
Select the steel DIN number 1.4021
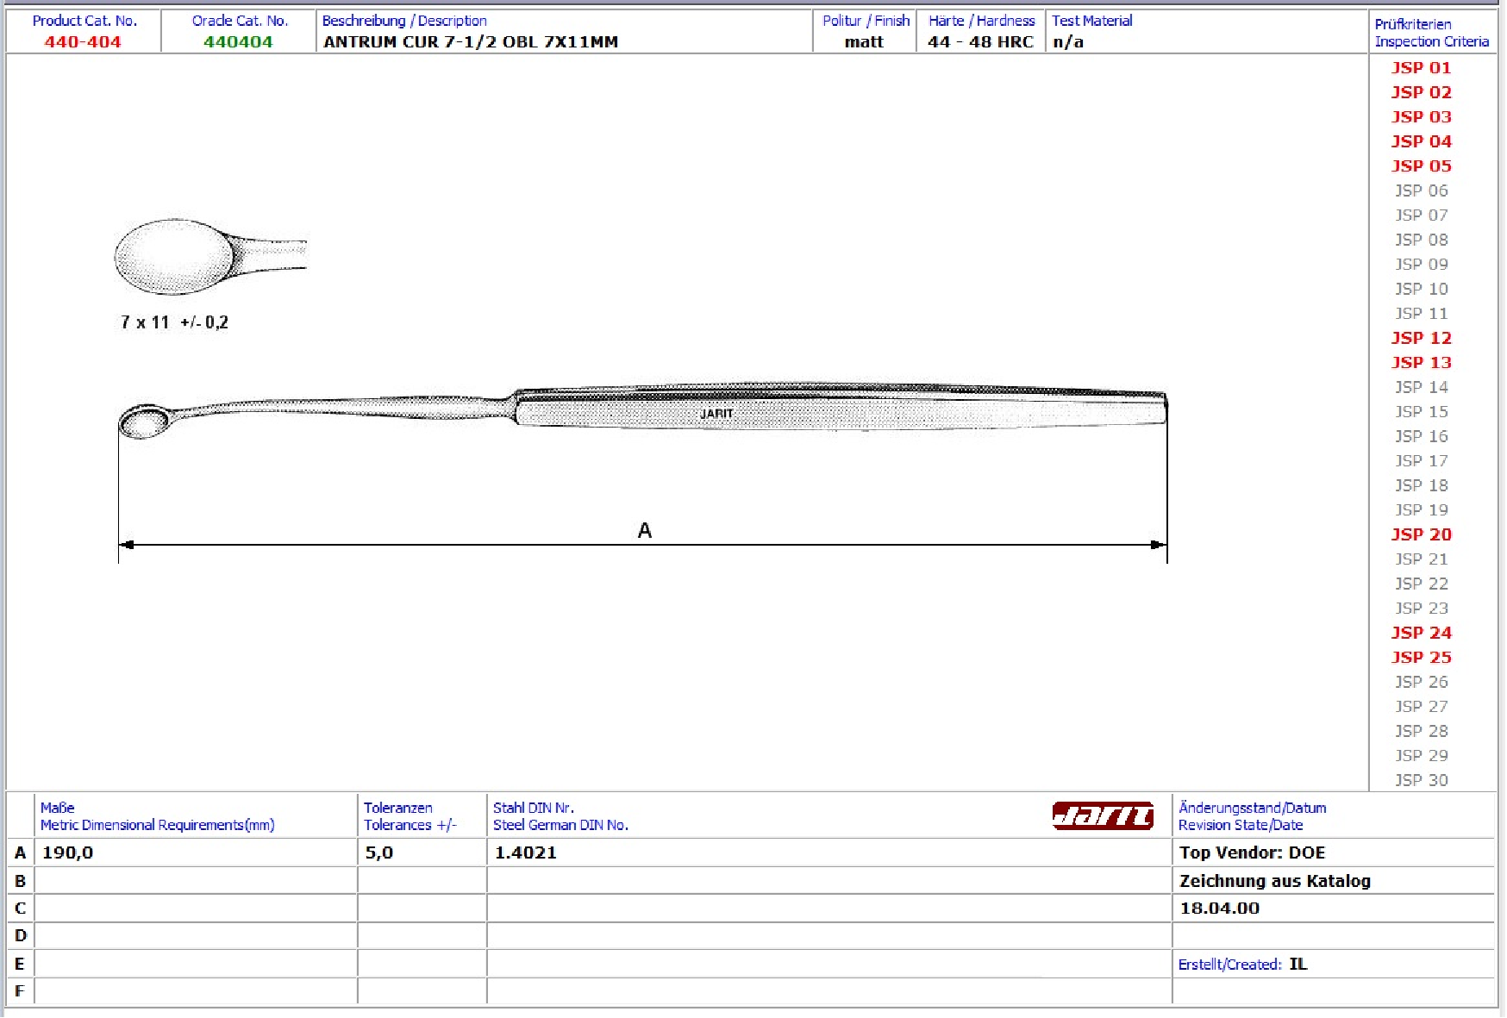pos(526,852)
